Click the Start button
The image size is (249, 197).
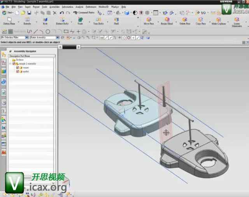[x=7, y=12]
